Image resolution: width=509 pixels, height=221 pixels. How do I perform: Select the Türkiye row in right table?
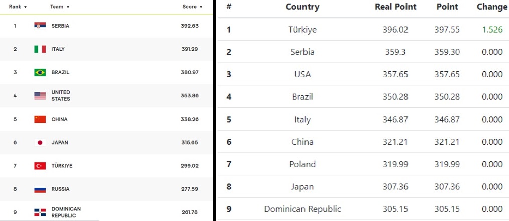click(x=363, y=30)
